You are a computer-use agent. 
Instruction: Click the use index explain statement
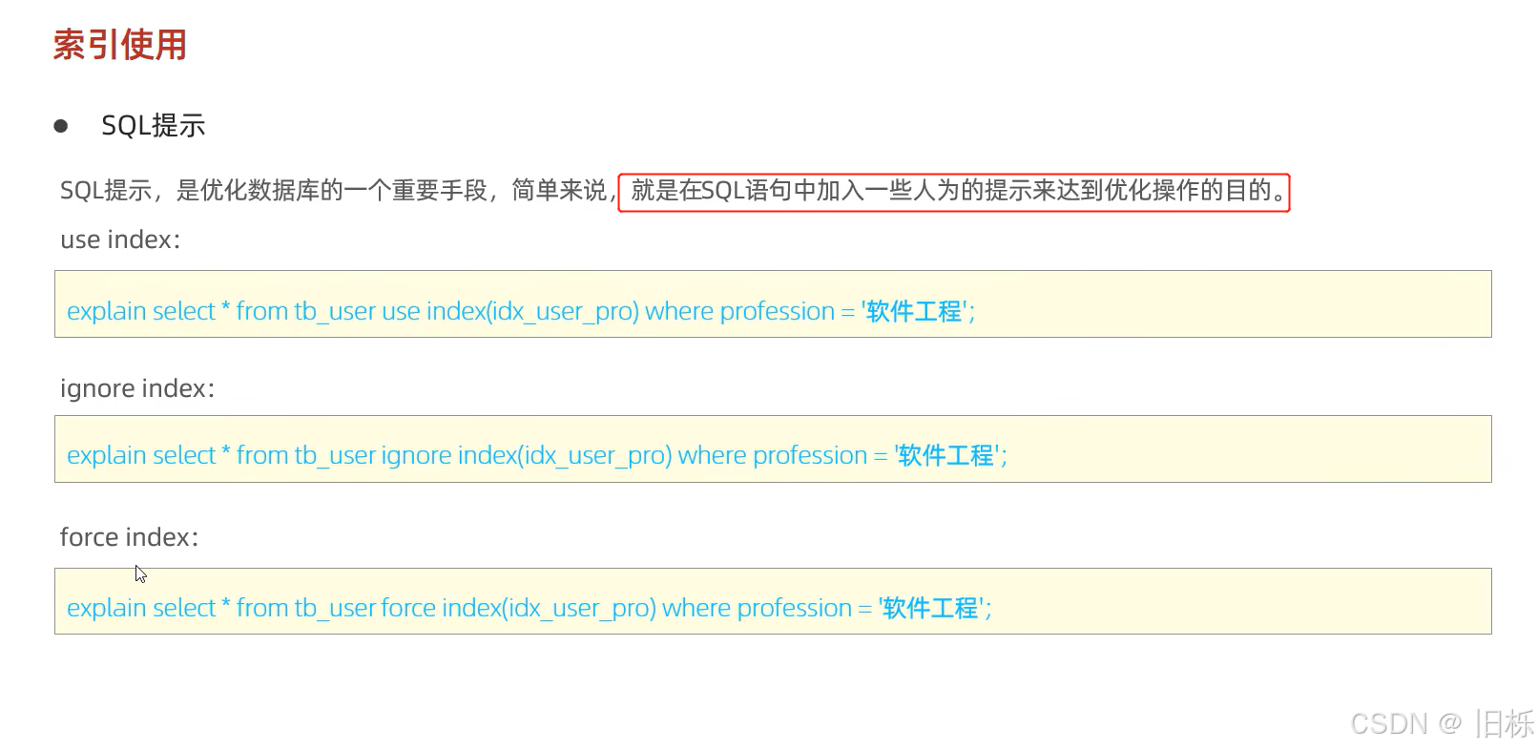521,311
